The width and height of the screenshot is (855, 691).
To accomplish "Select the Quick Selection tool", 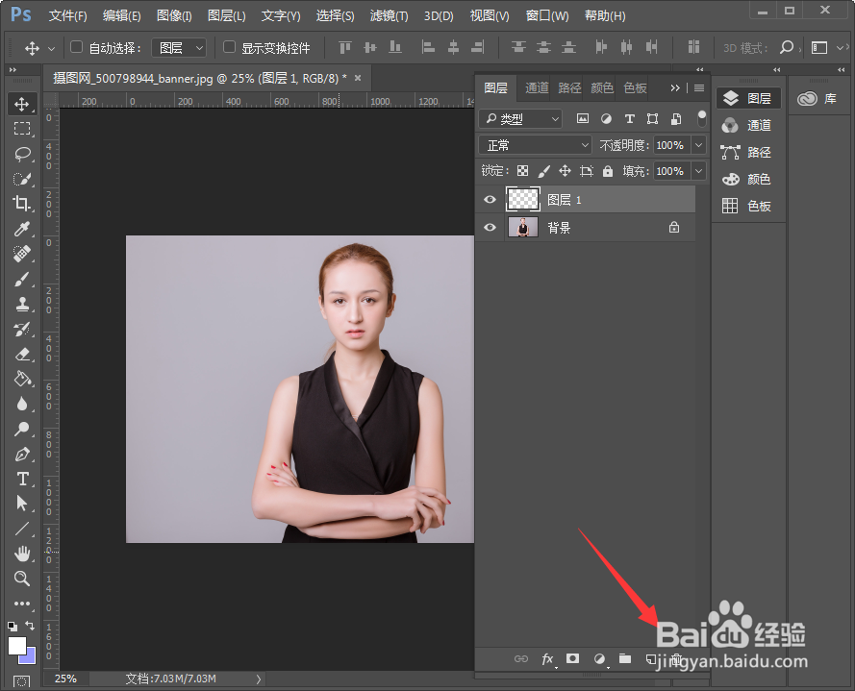I will pyautogui.click(x=22, y=179).
